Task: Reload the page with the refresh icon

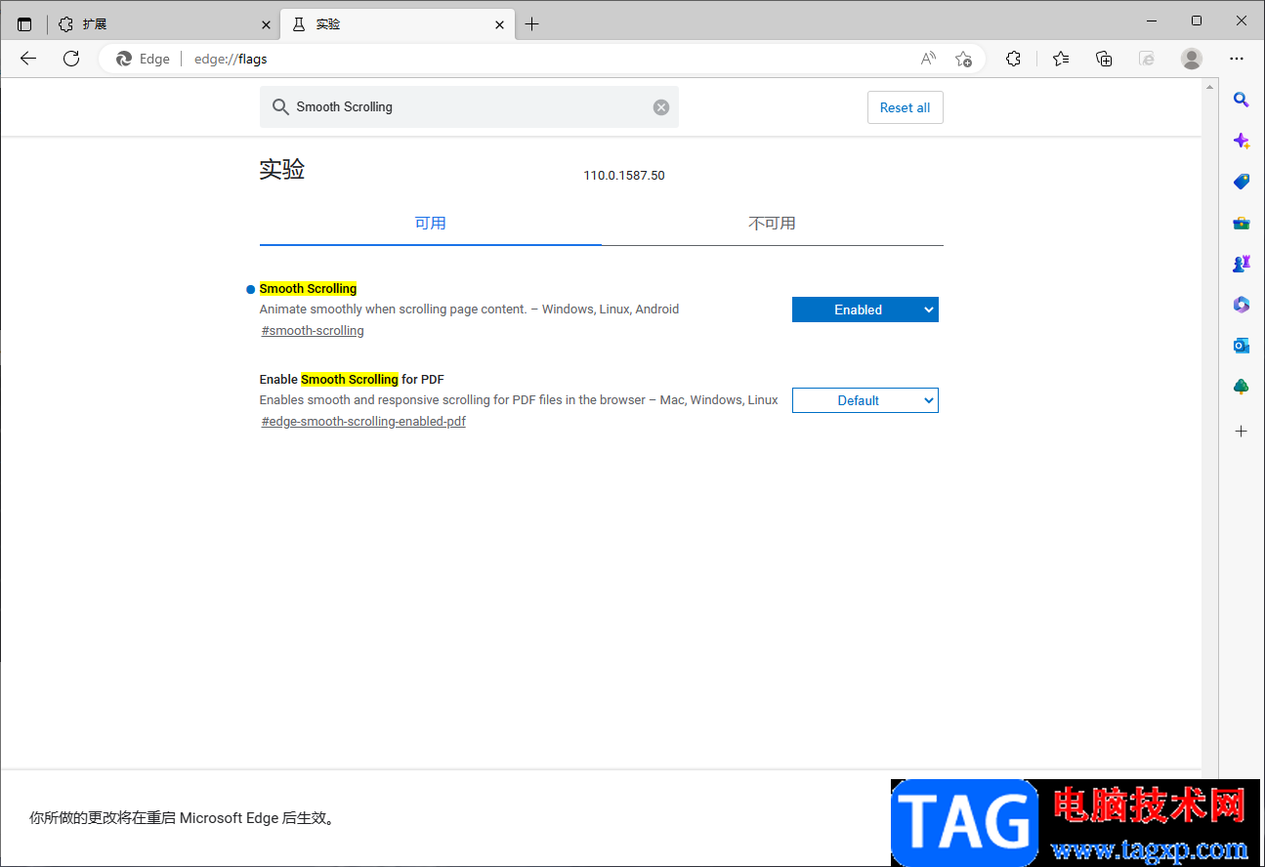Action: tap(71, 59)
